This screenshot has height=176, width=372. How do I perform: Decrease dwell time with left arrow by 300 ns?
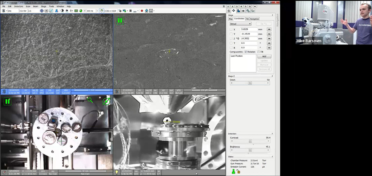pyautogui.click(x=85, y=11)
